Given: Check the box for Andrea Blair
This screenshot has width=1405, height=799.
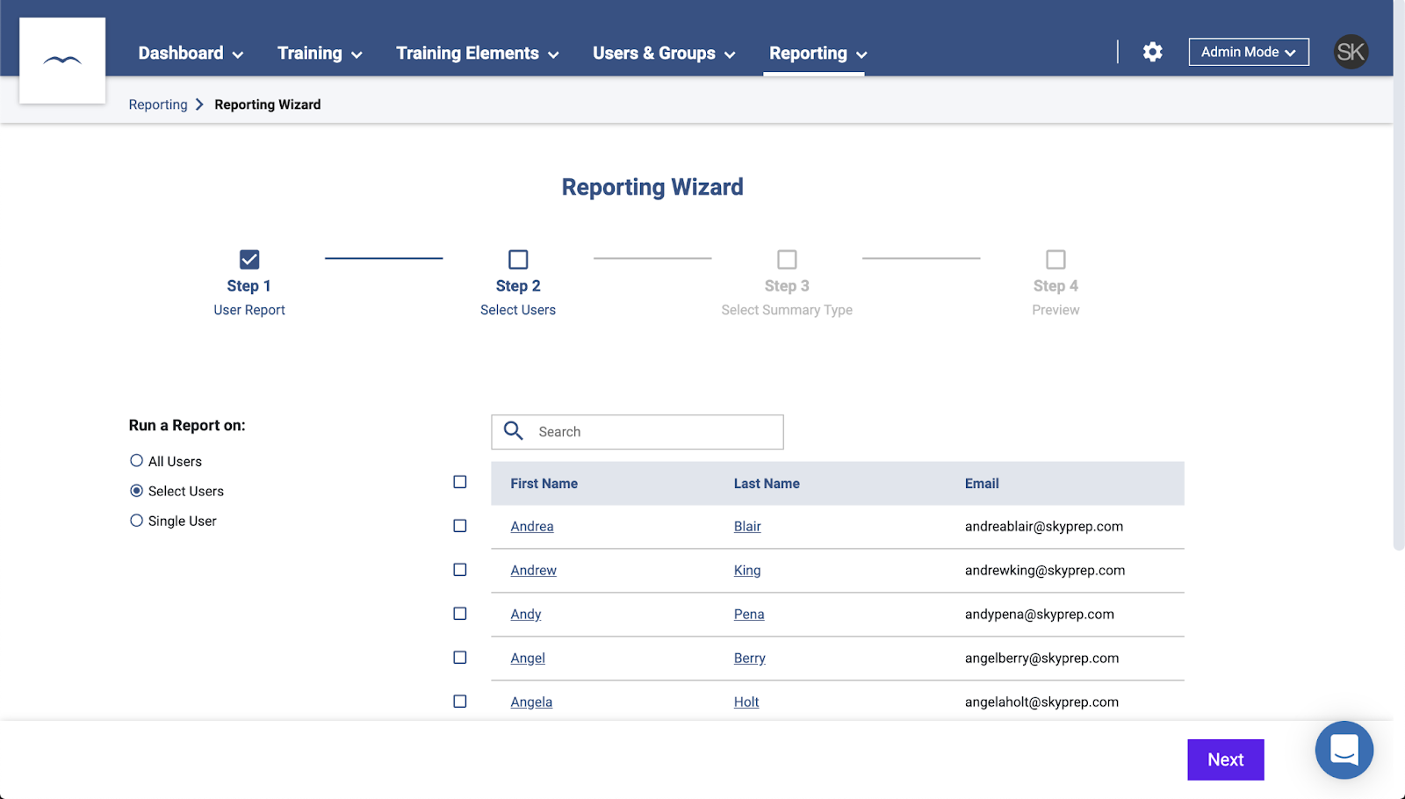Looking at the screenshot, I should click(x=460, y=526).
